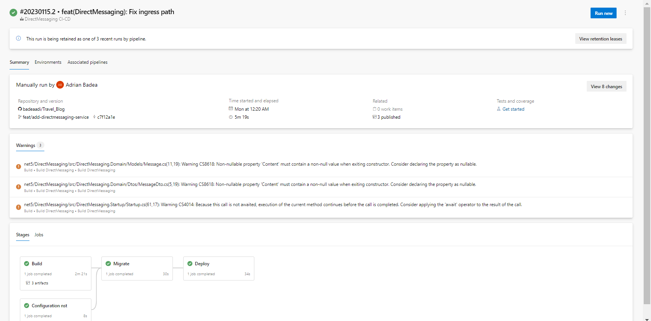Click the Configuration nst success icon
The image size is (651, 321).
pos(27,305)
